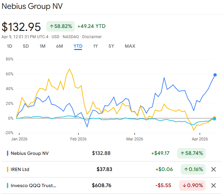This screenshot has width=223, height=195.
Task: Click the 0.16% IREN gain badge
Action: click(193, 169)
